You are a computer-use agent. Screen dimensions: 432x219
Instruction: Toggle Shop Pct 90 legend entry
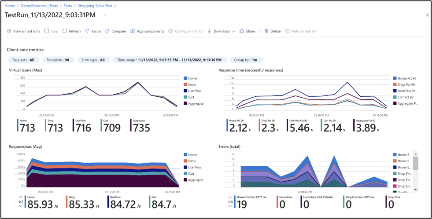click(x=404, y=85)
